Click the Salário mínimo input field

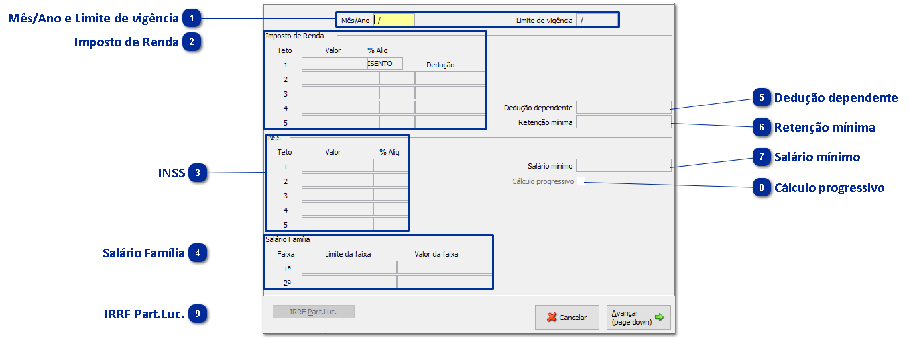(x=623, y=165)
